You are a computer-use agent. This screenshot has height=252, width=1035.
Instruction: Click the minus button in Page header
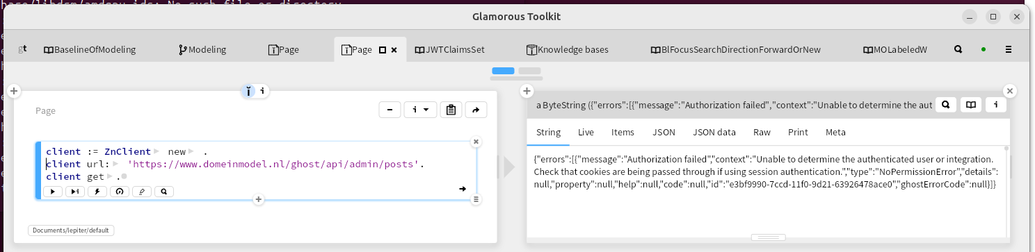point(390,110)
